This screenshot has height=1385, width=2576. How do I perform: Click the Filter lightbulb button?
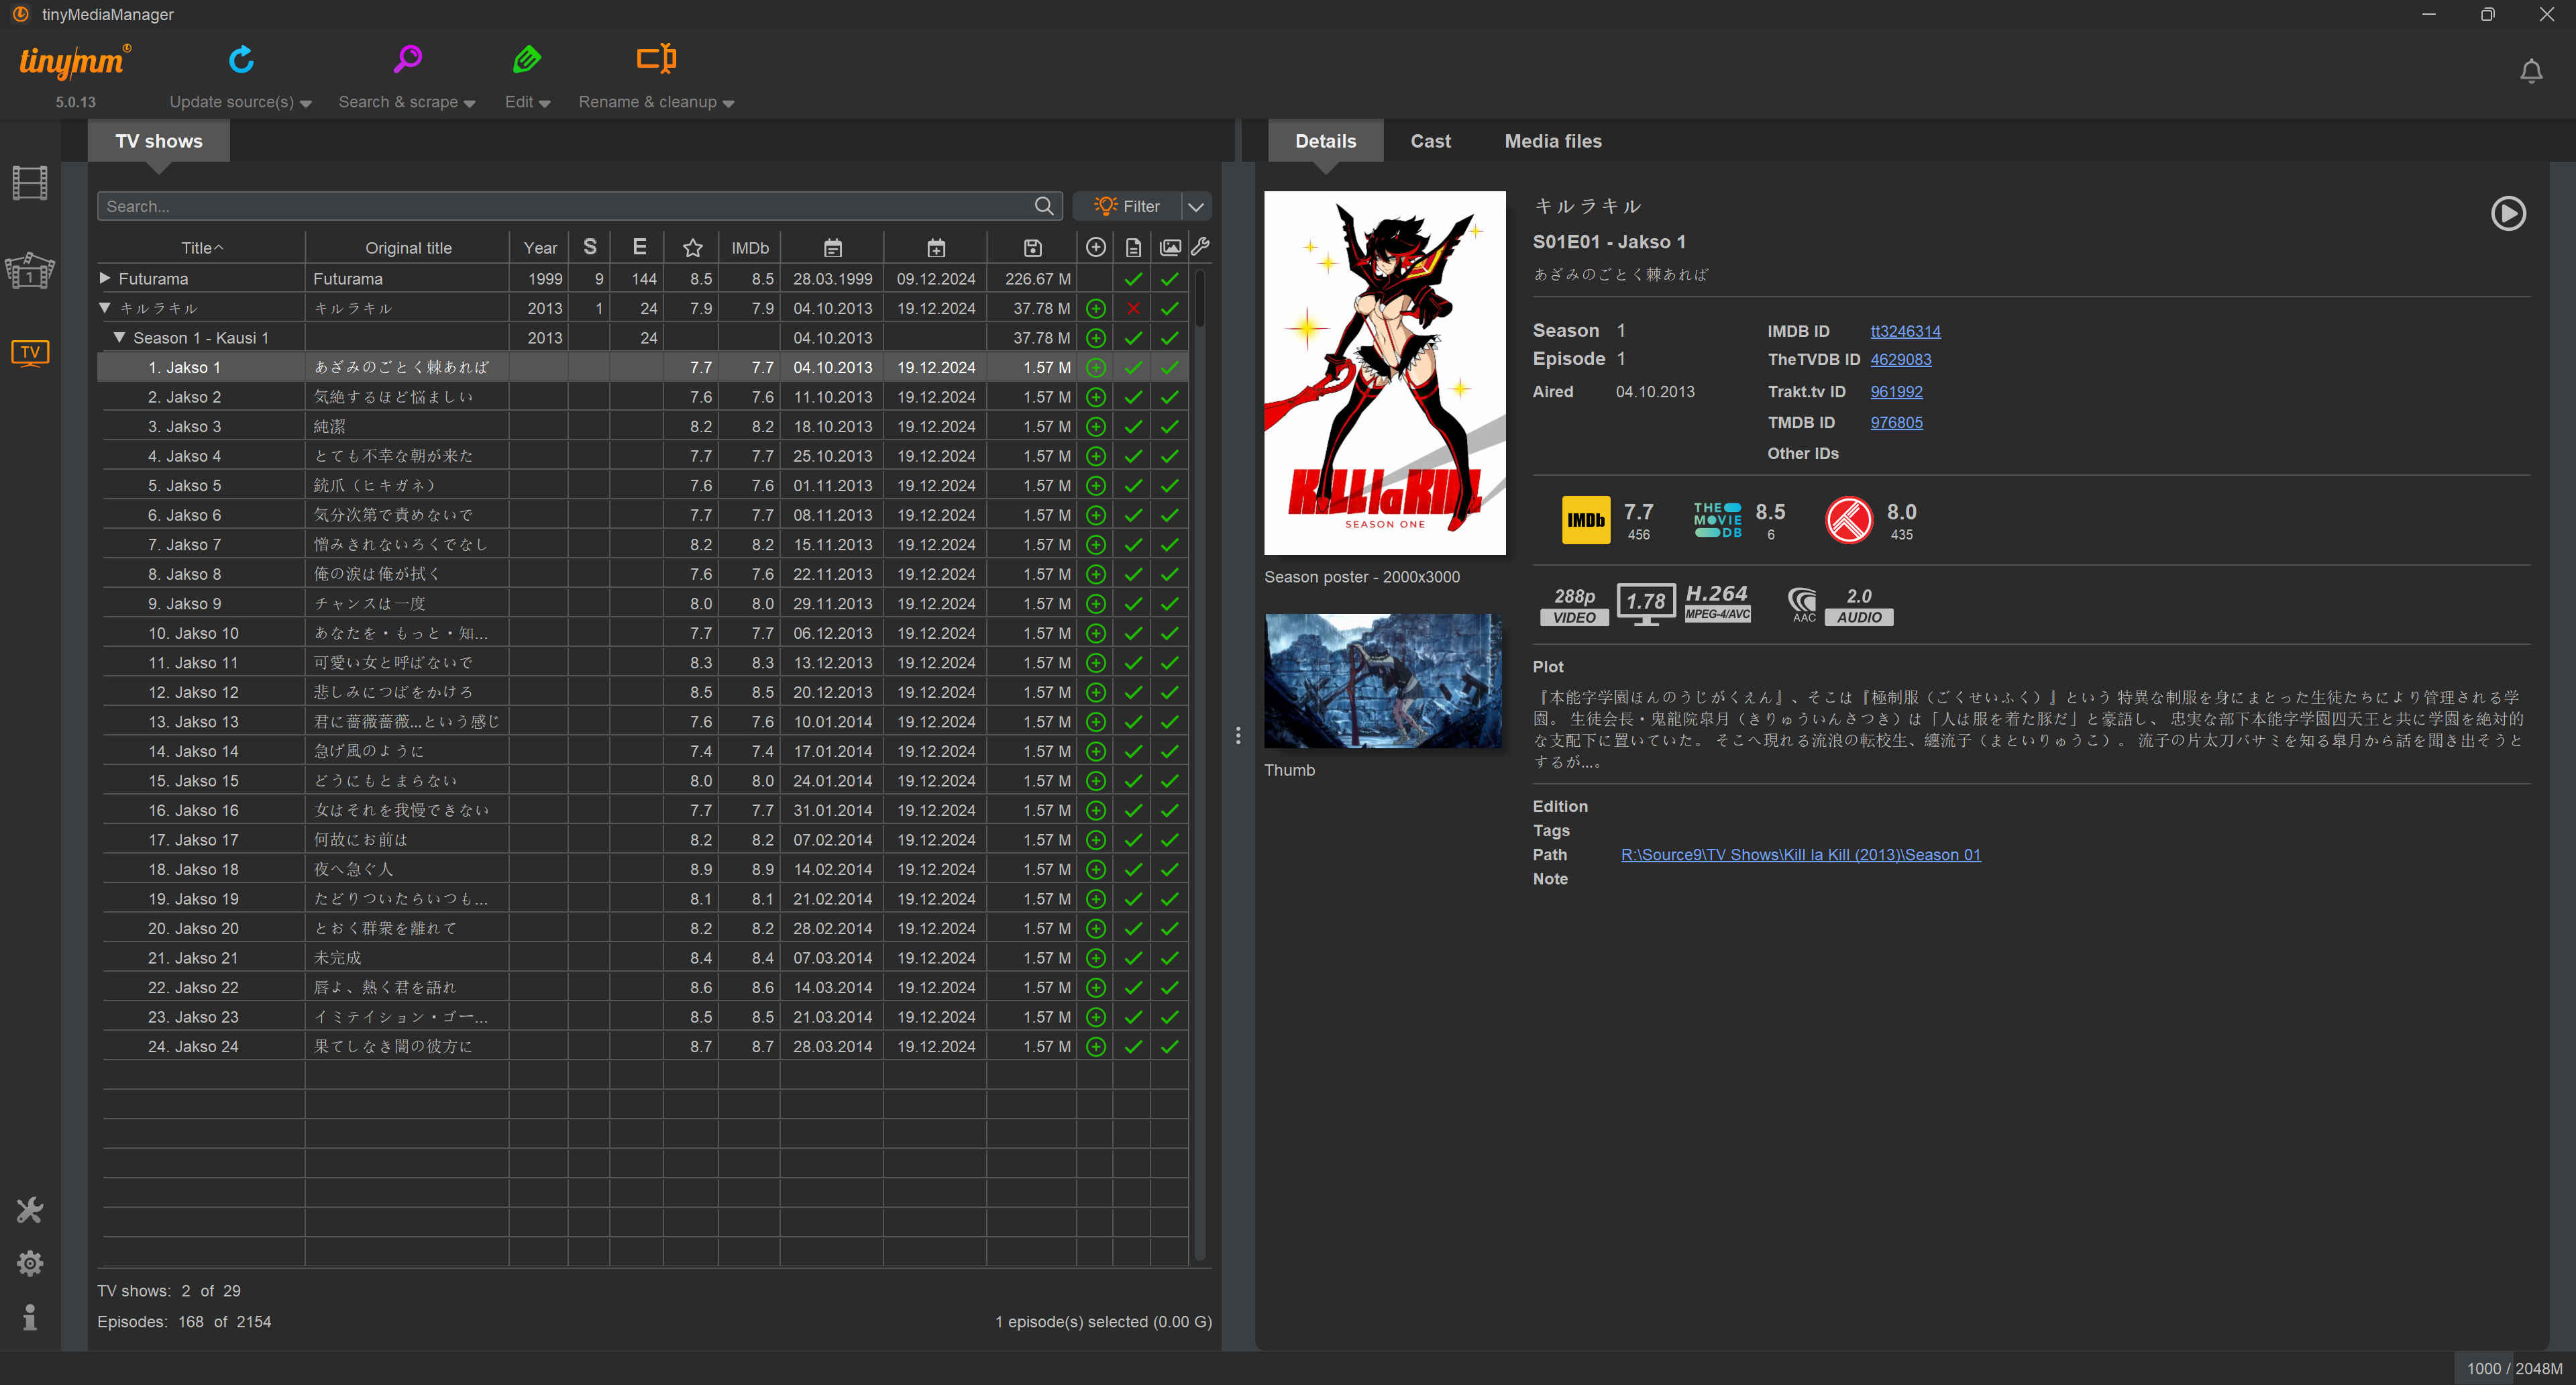click(1127, 206)
